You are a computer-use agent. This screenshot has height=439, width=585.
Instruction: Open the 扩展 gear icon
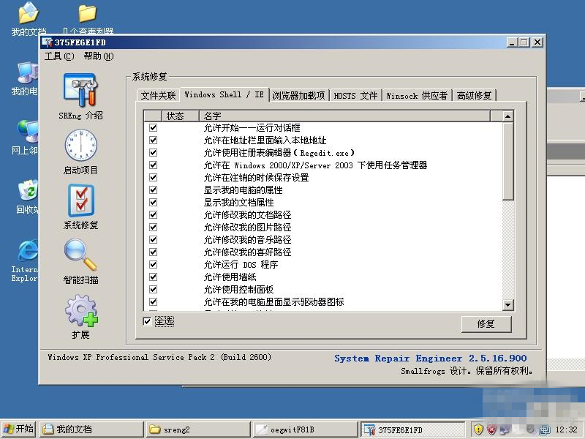[81, 310]
